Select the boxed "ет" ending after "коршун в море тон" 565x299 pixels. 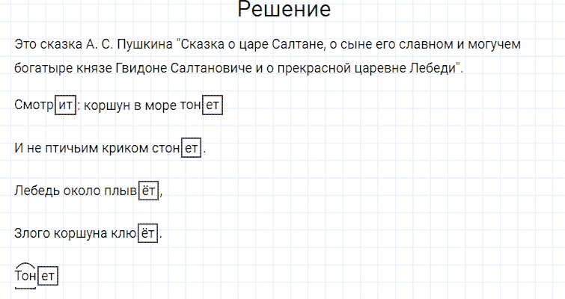point(213,106)
